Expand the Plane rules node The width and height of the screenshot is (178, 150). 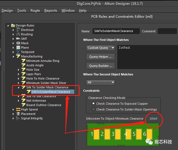point(13,48)
